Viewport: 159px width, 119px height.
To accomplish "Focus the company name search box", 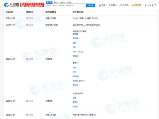I will [66, 5].
